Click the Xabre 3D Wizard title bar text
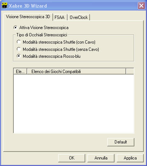147x166 pixels. 28,6
